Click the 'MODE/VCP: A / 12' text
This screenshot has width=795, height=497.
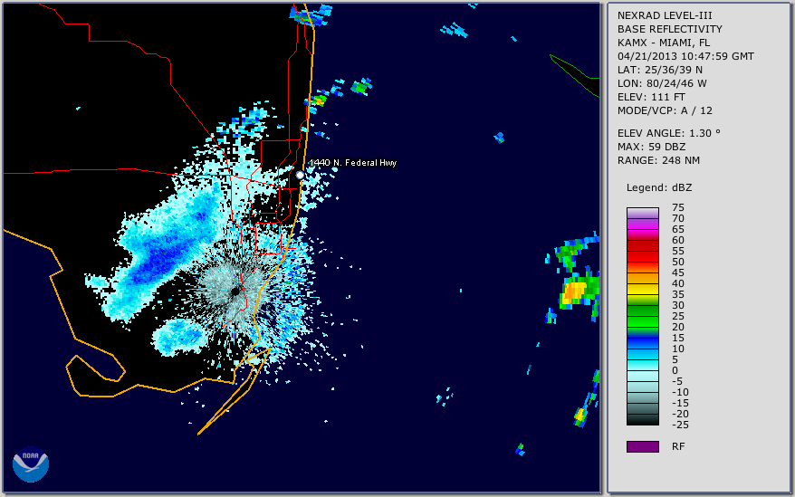(665, 110)
